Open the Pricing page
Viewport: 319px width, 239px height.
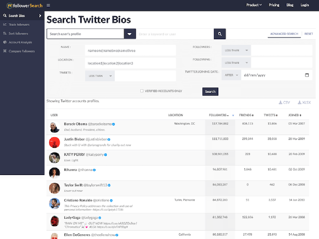274,5
